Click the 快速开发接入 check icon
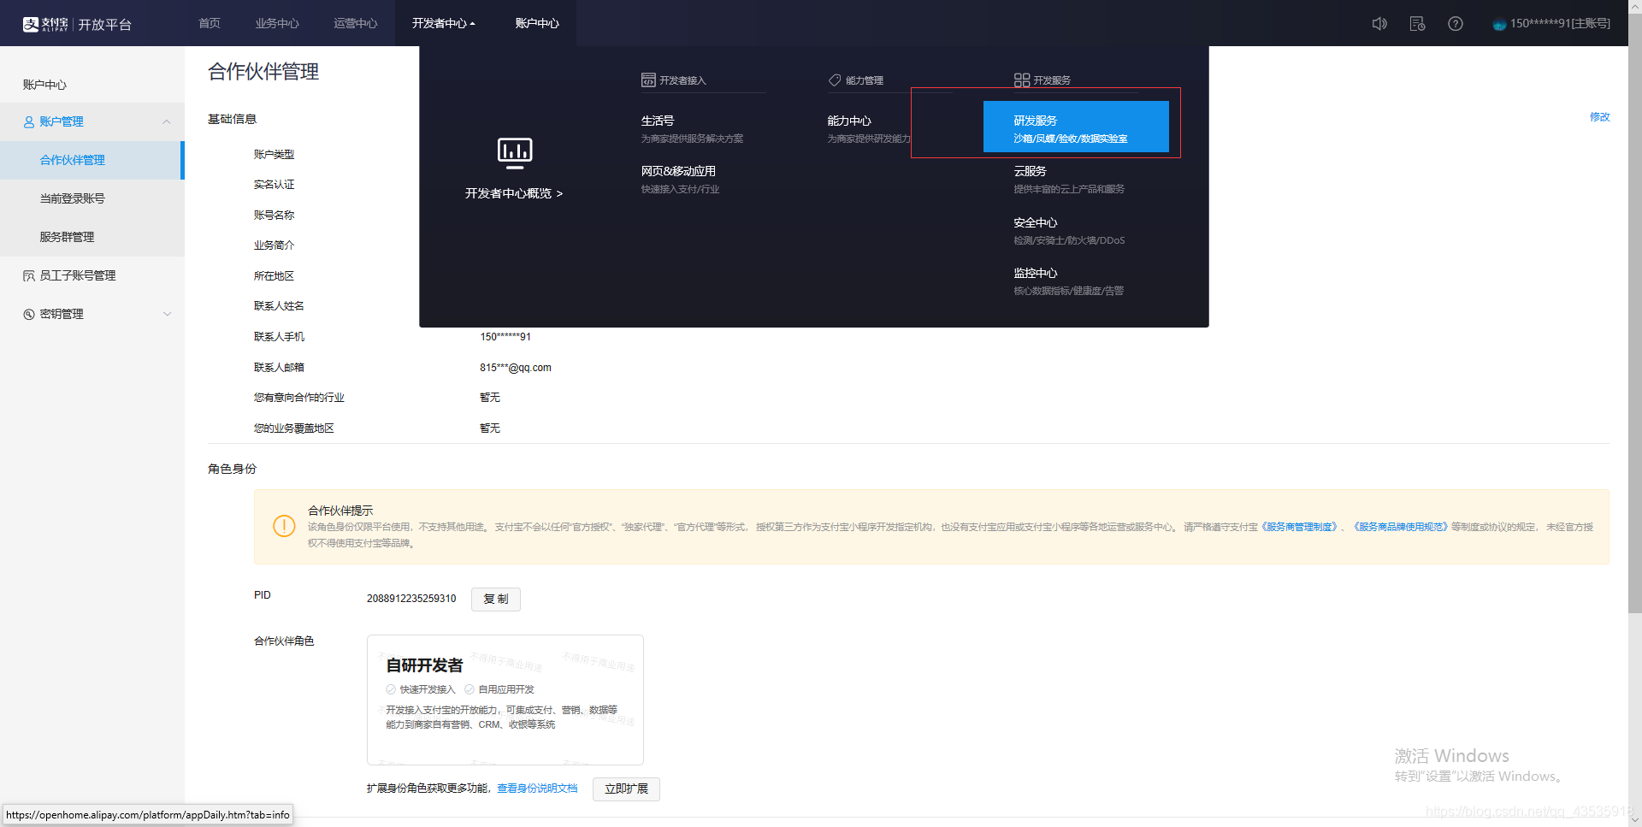The image size is (1642, 827). coord(391,689)
